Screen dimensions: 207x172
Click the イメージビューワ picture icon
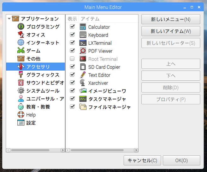coord(83,91)
